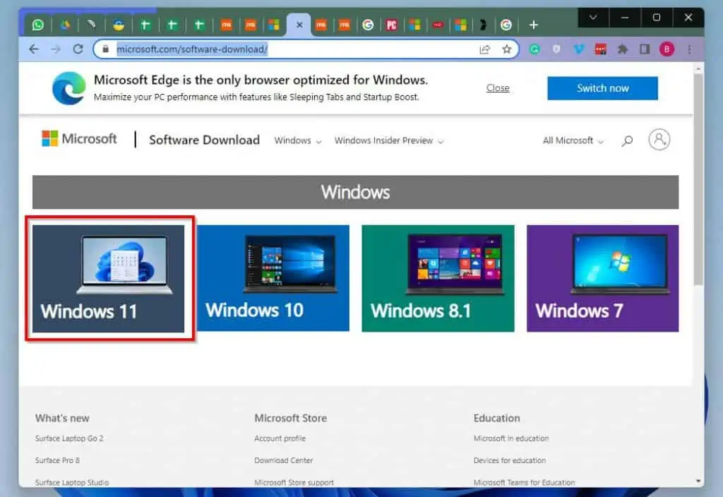The image size is (723, 497).
Task: Click the share page icon
Action: [485, 49]
